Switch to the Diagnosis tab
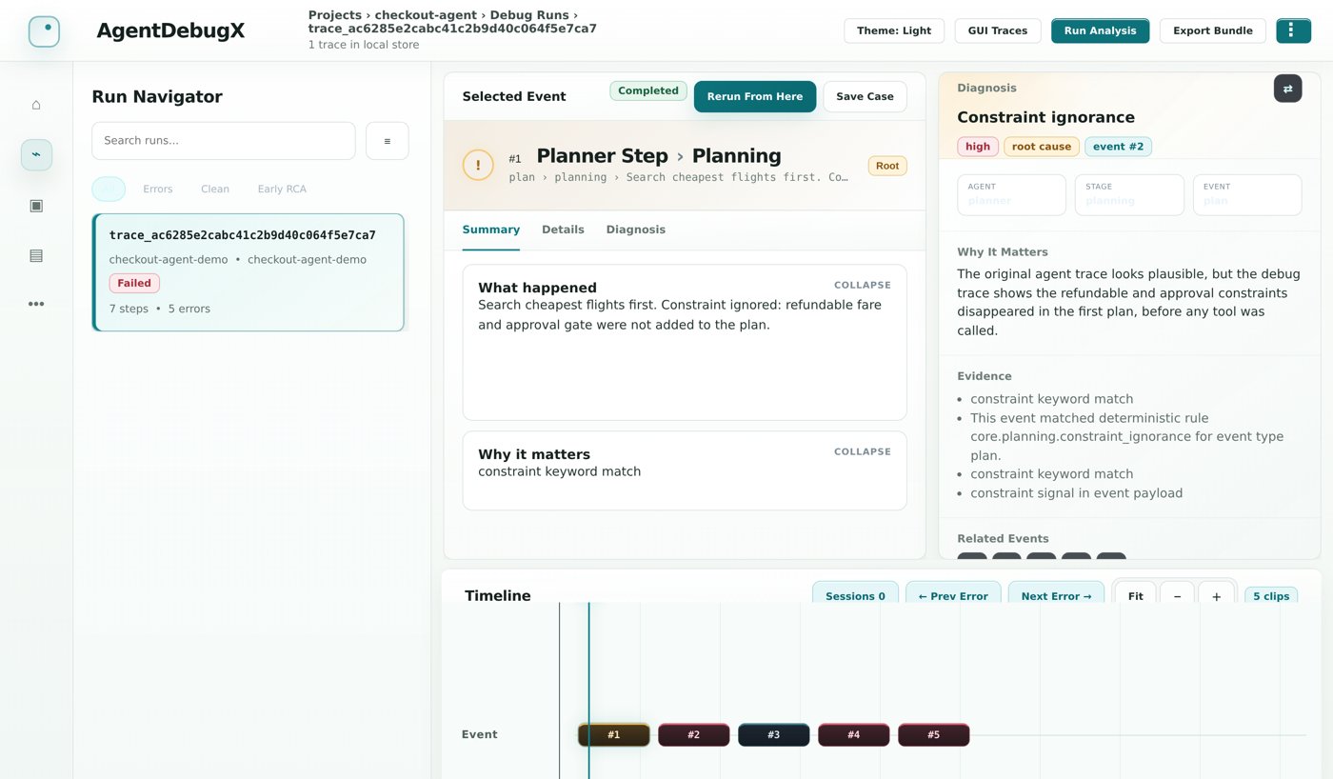 coord(636,230)
